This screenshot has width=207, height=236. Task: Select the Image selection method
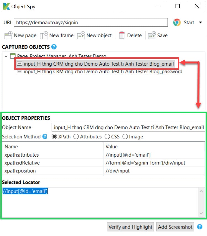(x=125, y=136)
